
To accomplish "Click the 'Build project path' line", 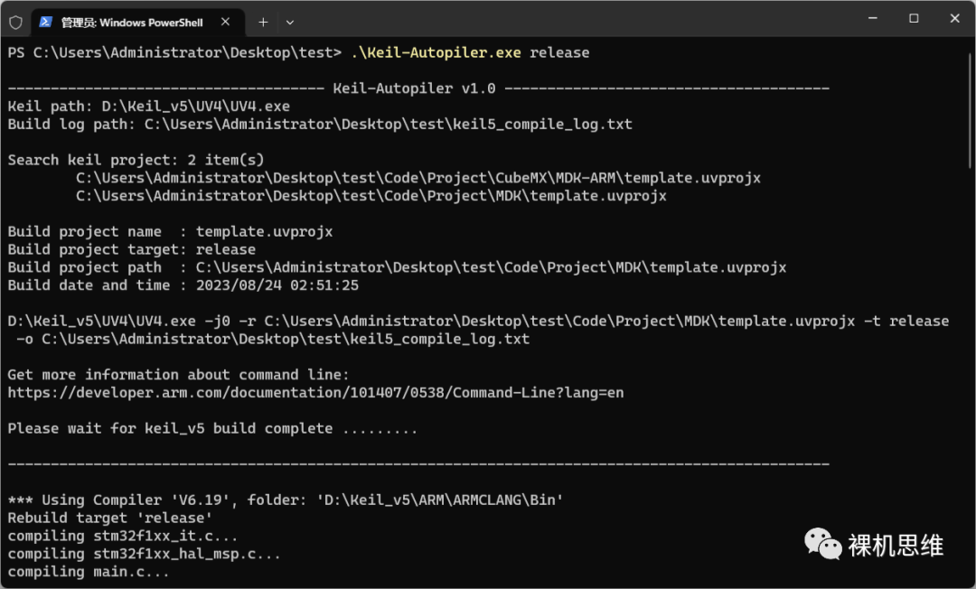I will 397,267.
